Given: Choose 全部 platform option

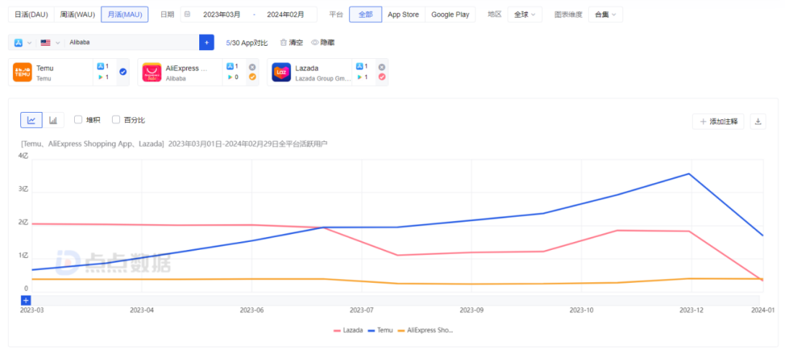Looking at the screenshot, I should [366, 15].
